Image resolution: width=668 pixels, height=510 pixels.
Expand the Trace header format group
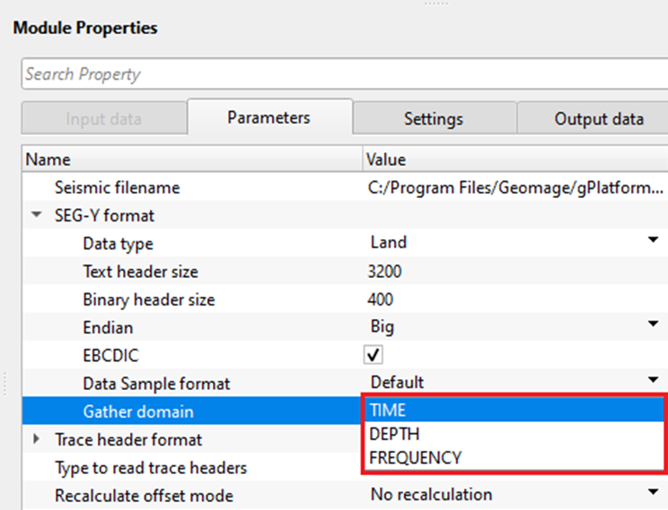tap(37, 438)
